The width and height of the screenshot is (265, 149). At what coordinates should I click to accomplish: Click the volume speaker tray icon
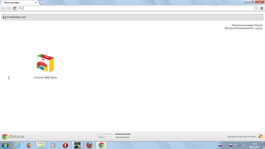pyautogui.click(x=244, y=145)
